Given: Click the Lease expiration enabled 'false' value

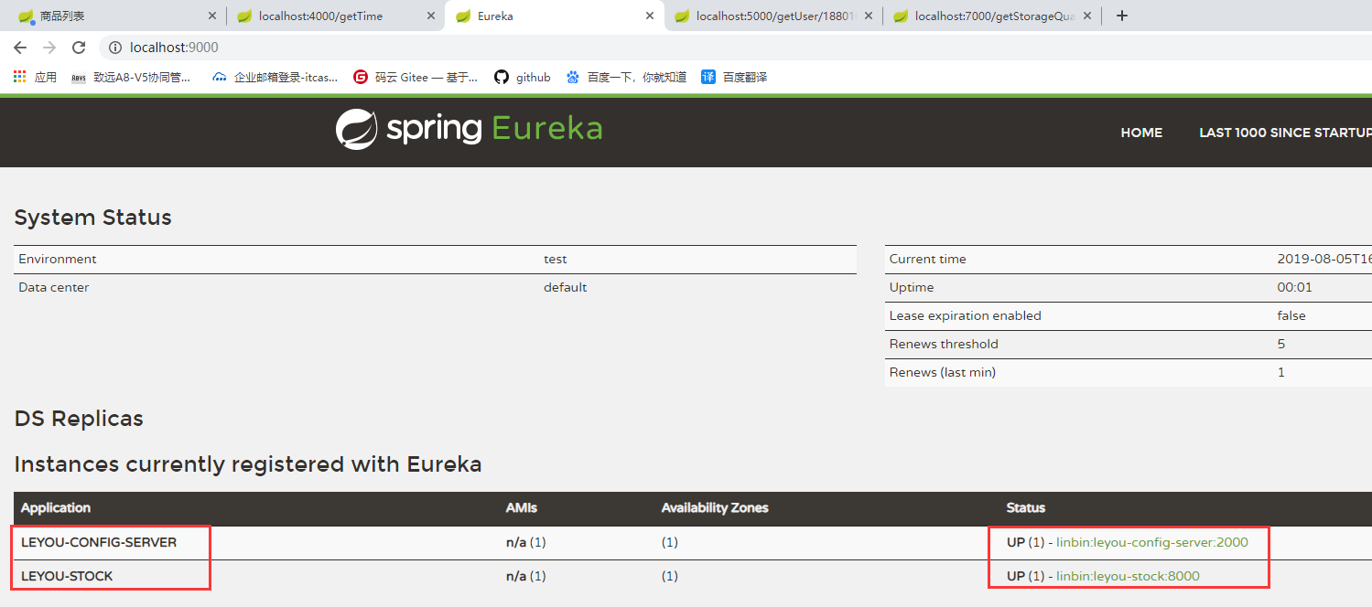Looking at the screenshot, I should coord(1291,315).
